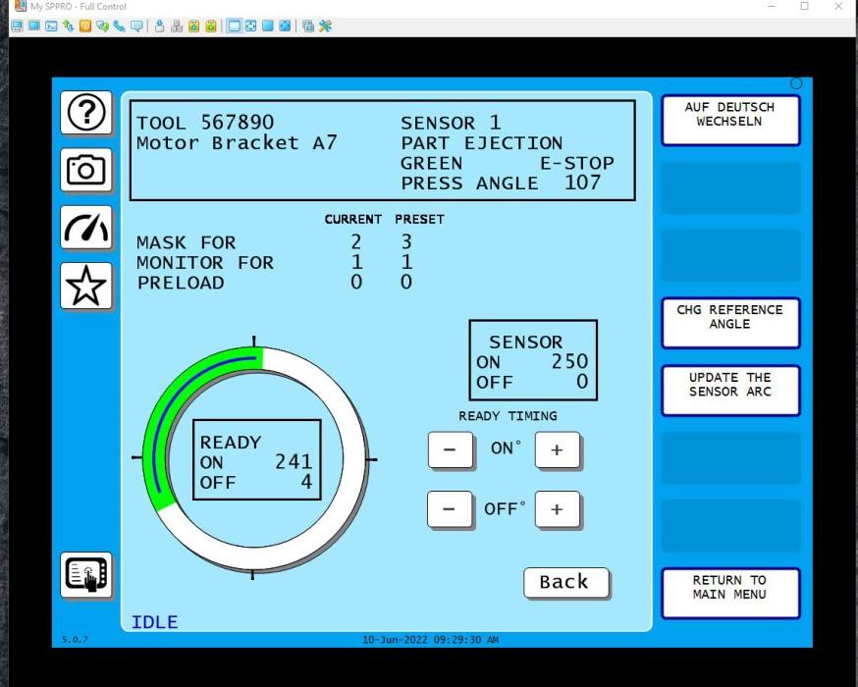Open the wrench tools settings icon
This screenshot has width=858, height=687.
click(x=326, y=26)
